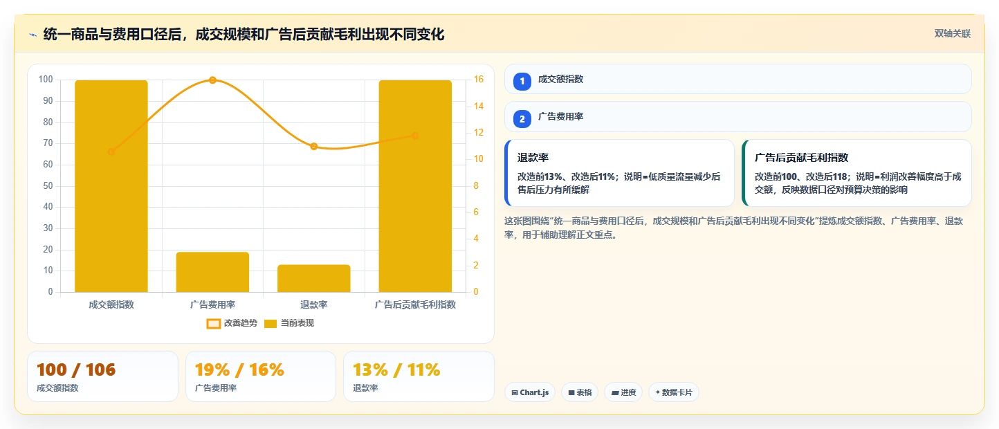Click the line point above 广告费用率
The width and height of the screenshot is (999, 429).
pyautogui.click(x=212, y=80)
